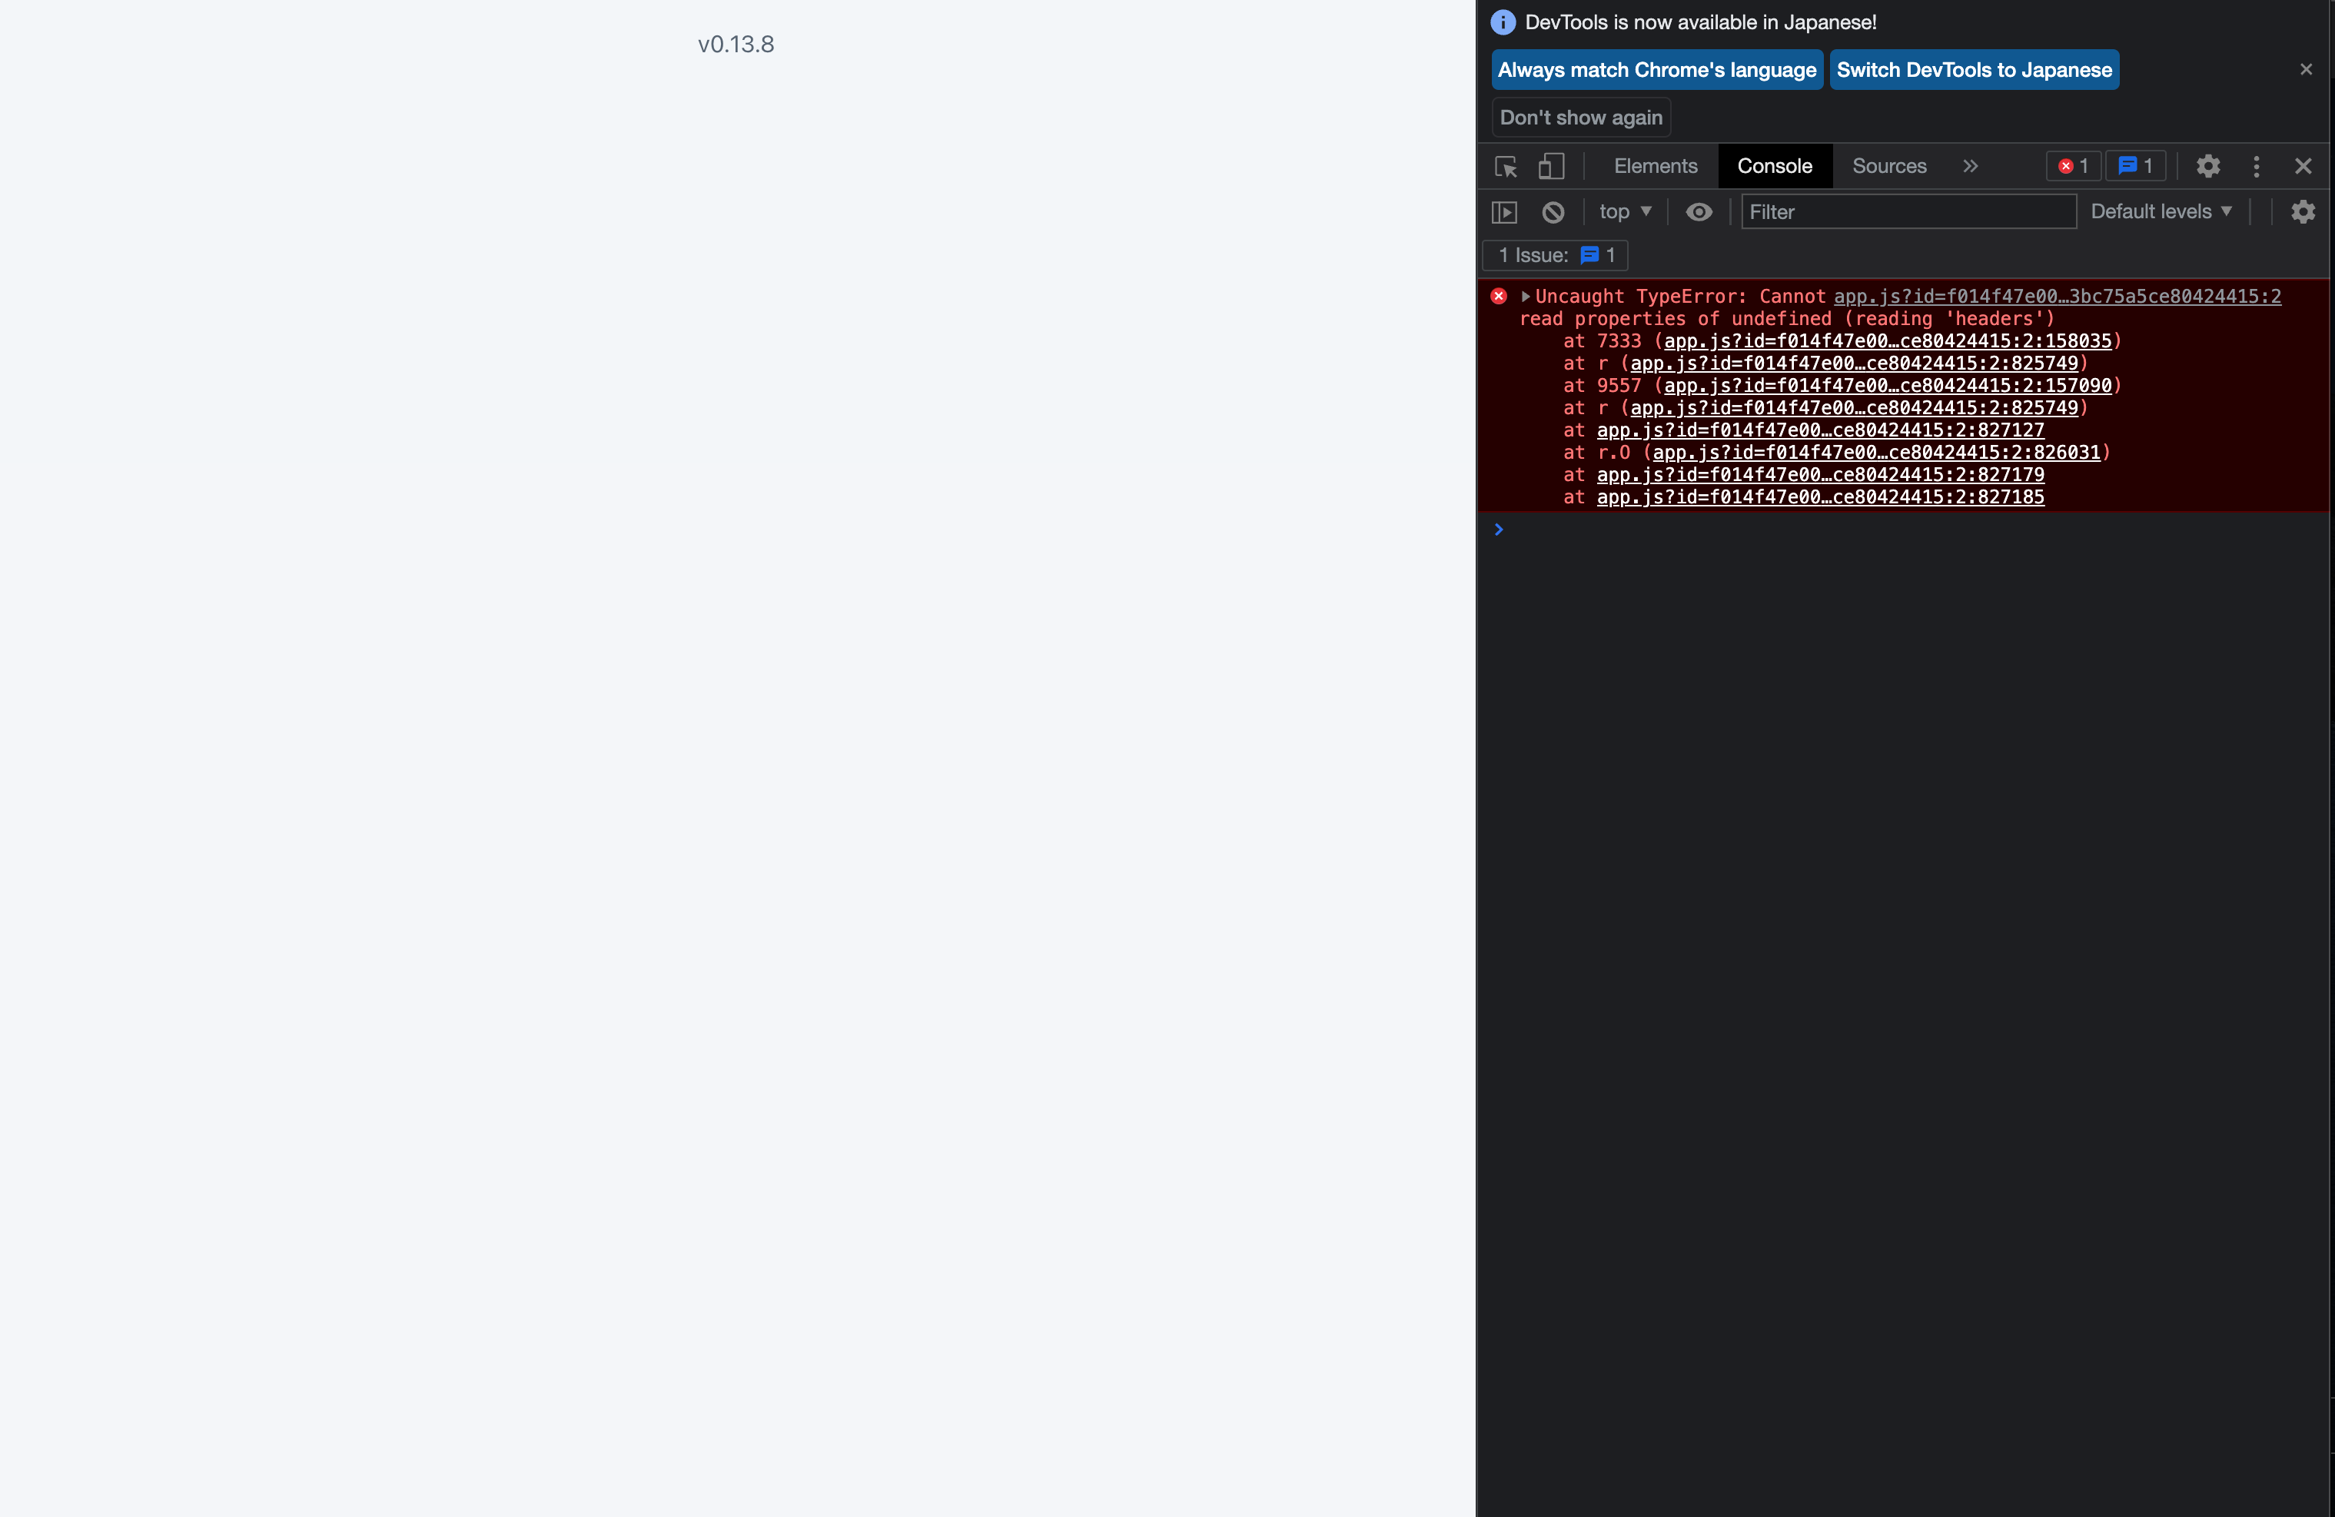2335x1517 pixels.
Task: Toggle the device emulation toolbar
Action: click(1551, 167)
